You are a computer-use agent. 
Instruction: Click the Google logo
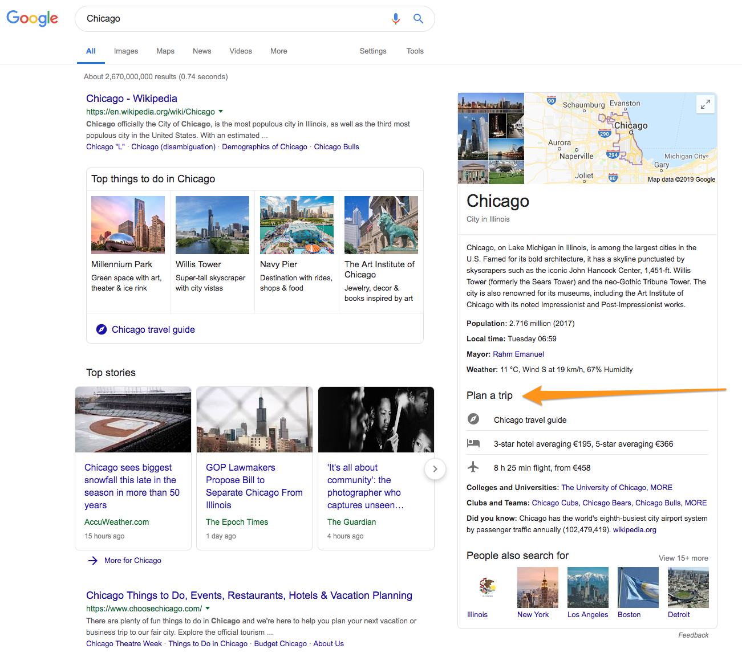tap(33, 18)
